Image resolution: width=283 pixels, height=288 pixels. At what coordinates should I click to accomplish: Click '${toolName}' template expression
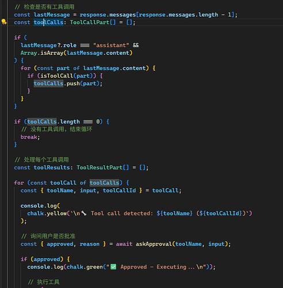pyautogui.click(x=174, y=213)
